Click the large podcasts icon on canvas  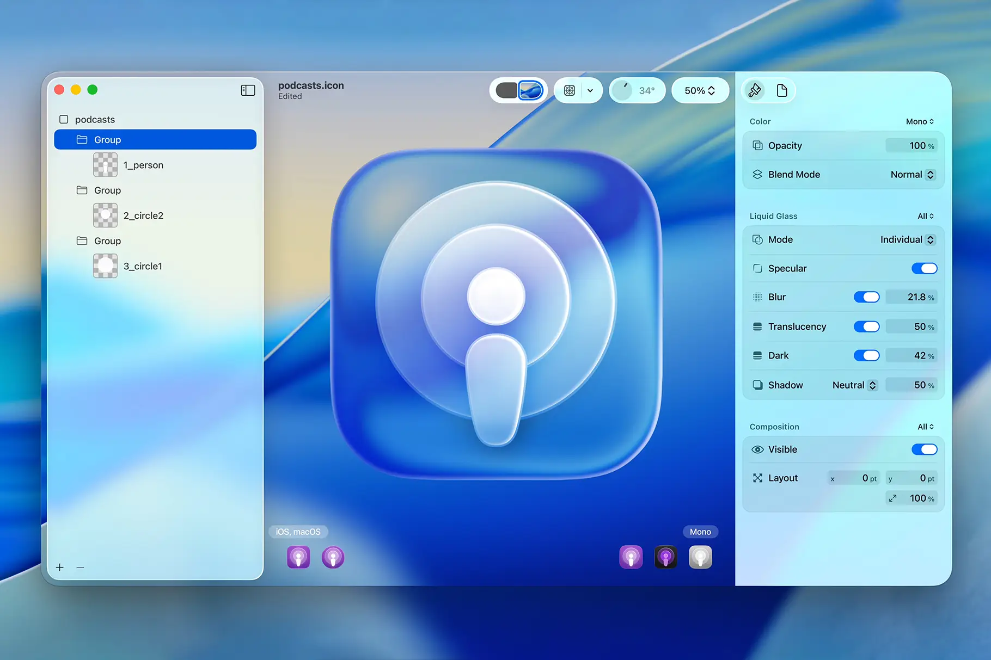[x=496, y=314]
